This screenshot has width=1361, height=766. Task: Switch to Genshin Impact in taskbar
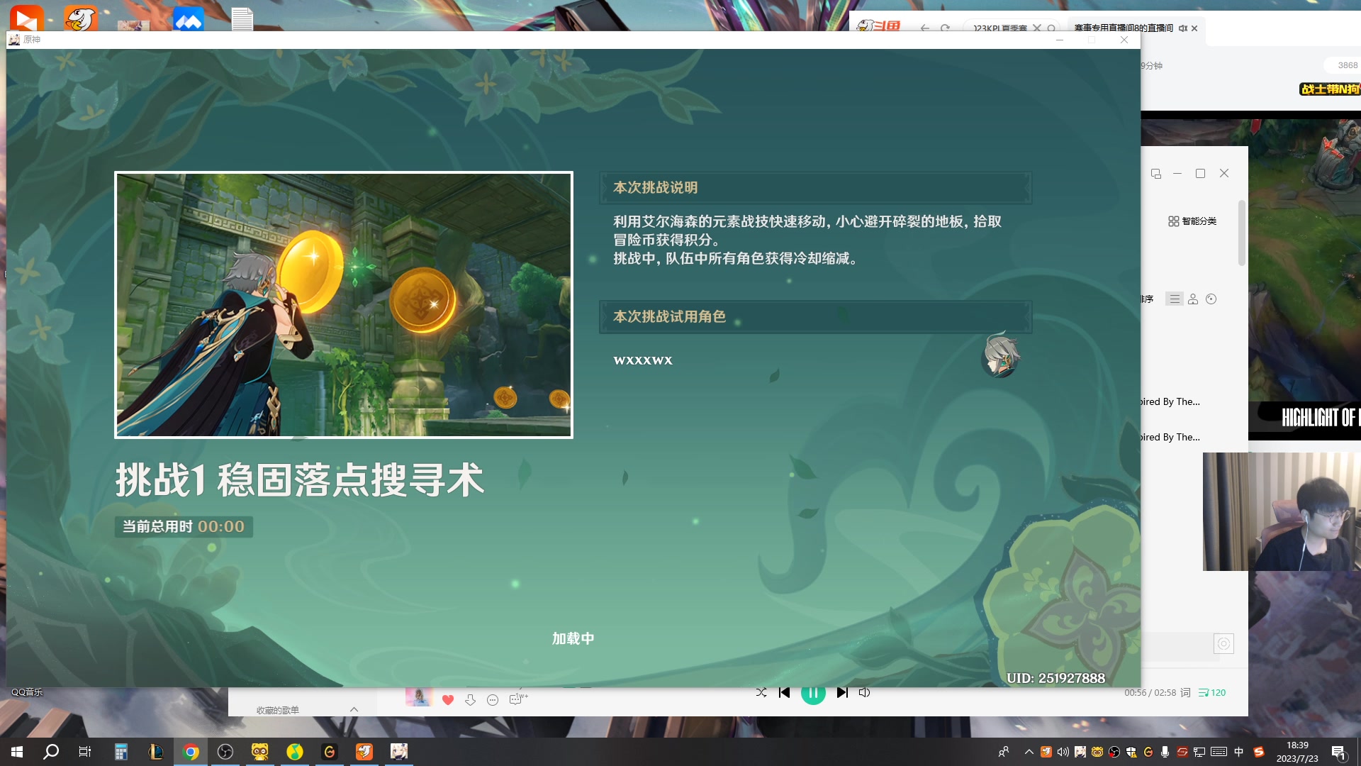pos(399,752)
